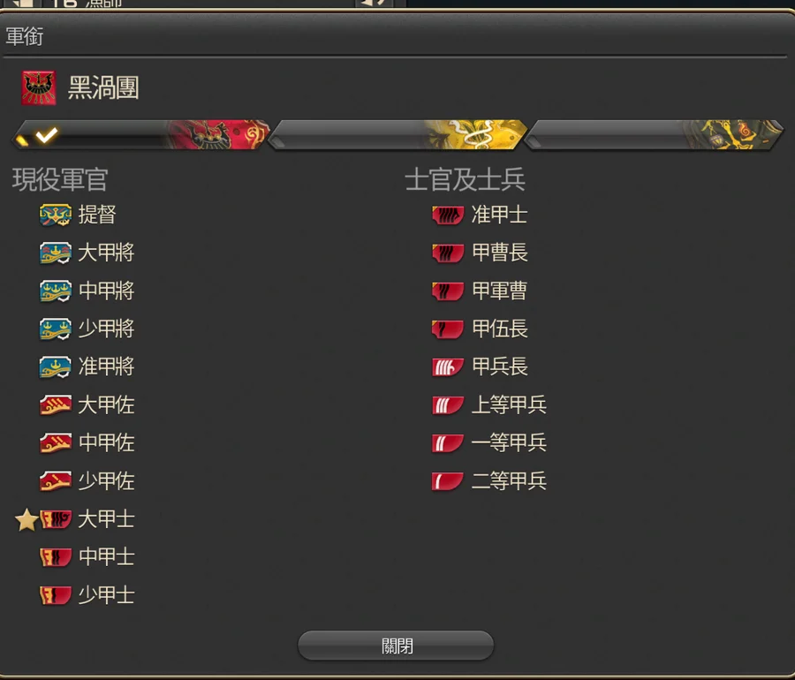
Task: Click the 准甲將 rank insignia icon
Action: pos(56,366)
